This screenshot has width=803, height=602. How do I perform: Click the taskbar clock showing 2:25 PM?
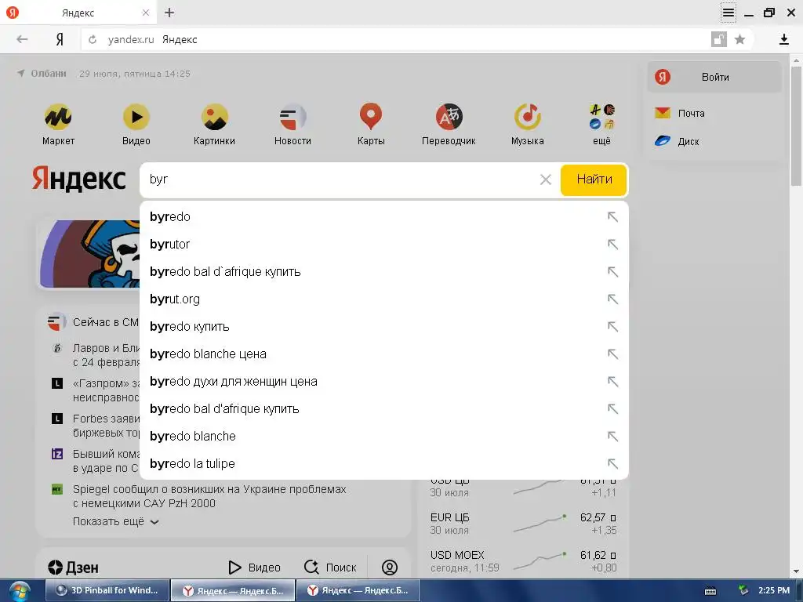(x=774, y=590)
